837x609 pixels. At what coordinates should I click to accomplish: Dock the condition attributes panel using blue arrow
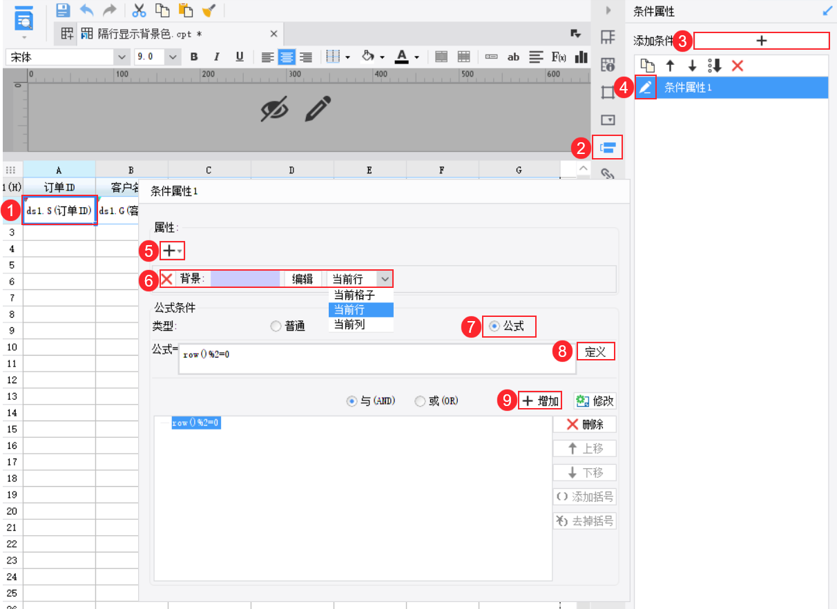[x=828, y=11]
